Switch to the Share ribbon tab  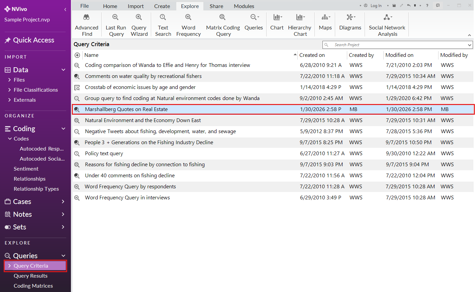click(x=216, y=6)
